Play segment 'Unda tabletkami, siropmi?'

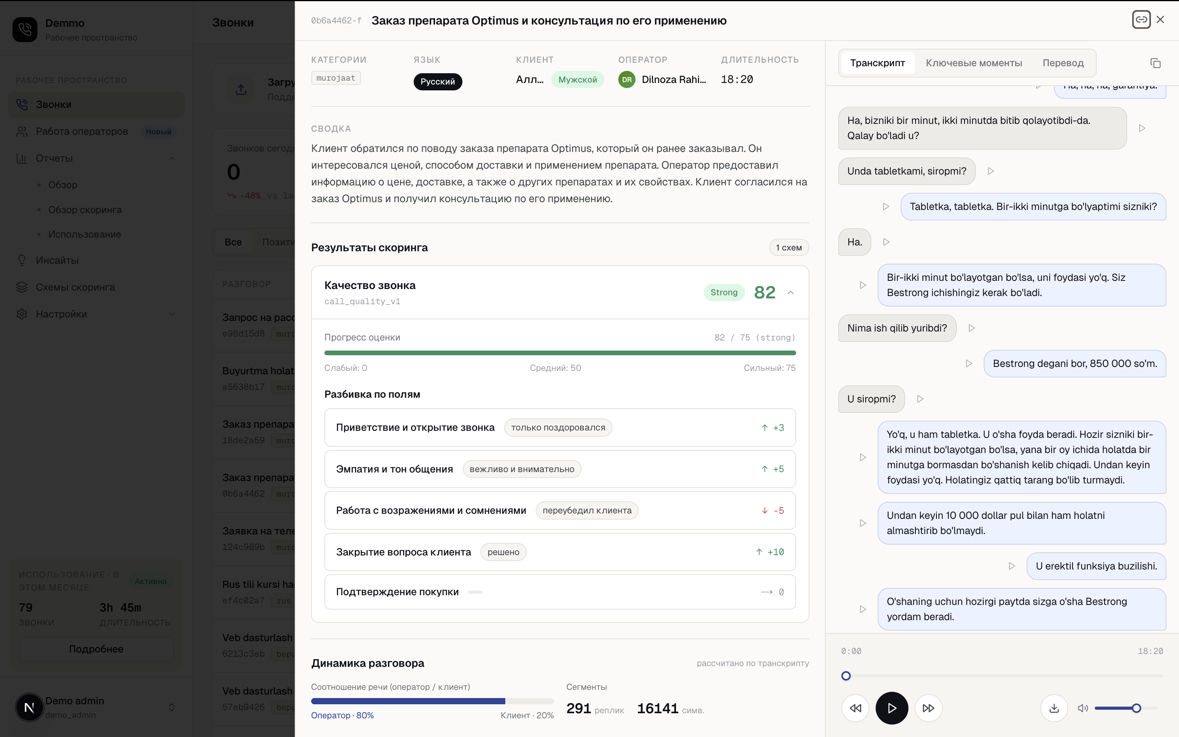click(991, 171)
